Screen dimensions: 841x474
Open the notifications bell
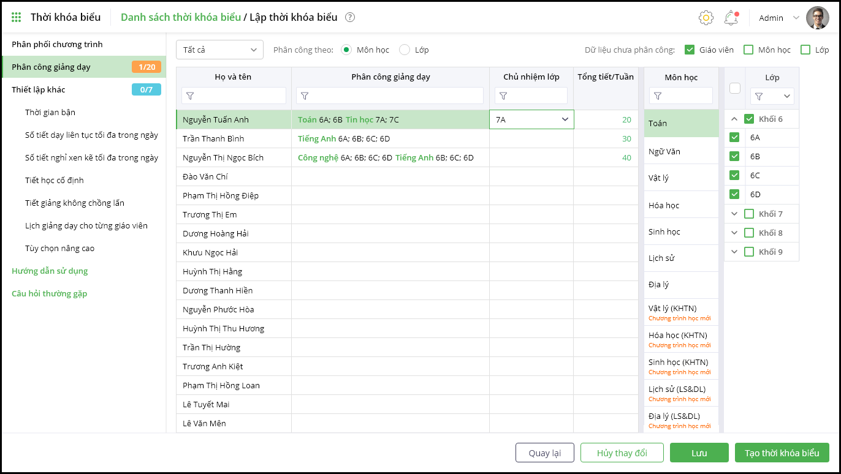731,18
